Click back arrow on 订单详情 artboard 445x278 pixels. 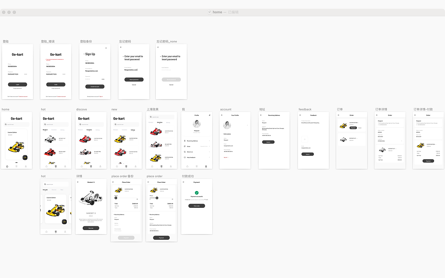[377, 115]
